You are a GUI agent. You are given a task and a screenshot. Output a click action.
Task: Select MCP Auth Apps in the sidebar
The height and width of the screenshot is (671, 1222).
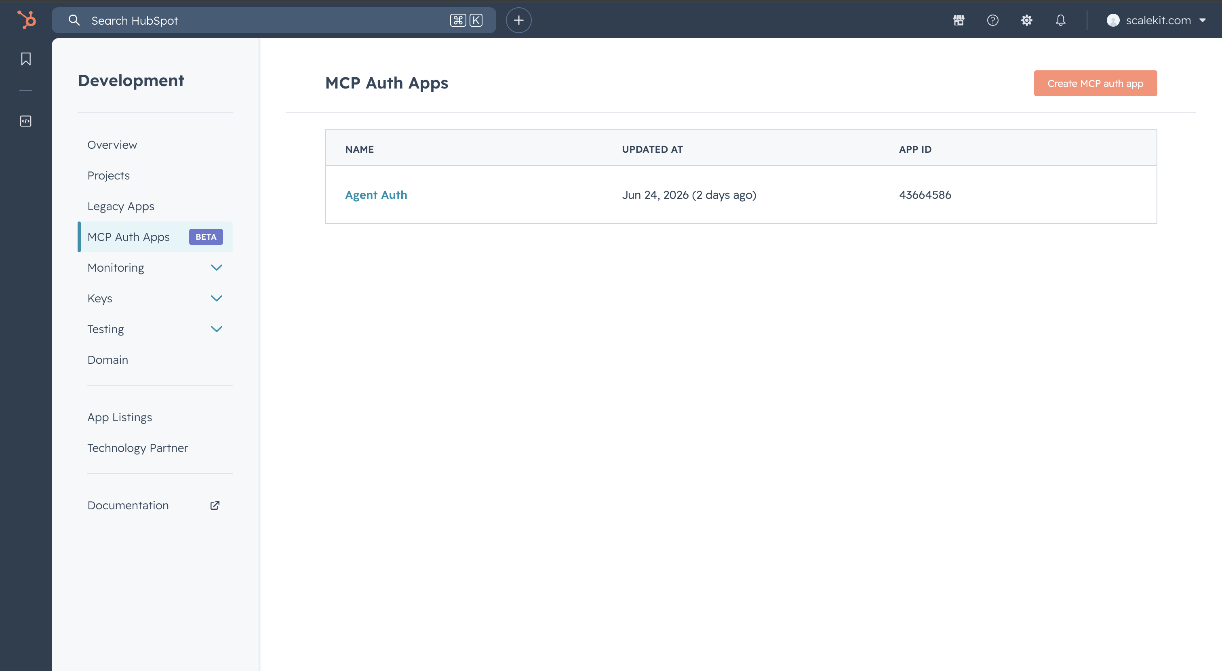(x=155, y=237)
